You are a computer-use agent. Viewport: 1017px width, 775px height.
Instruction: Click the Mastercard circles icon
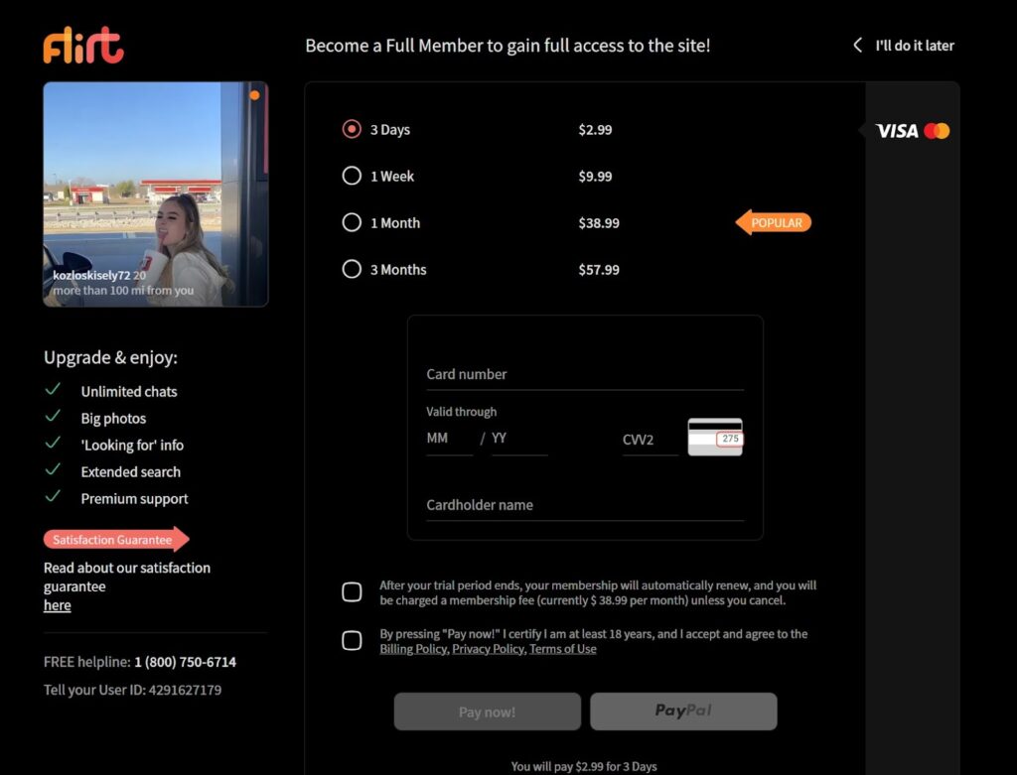click(x=939, y=130)
